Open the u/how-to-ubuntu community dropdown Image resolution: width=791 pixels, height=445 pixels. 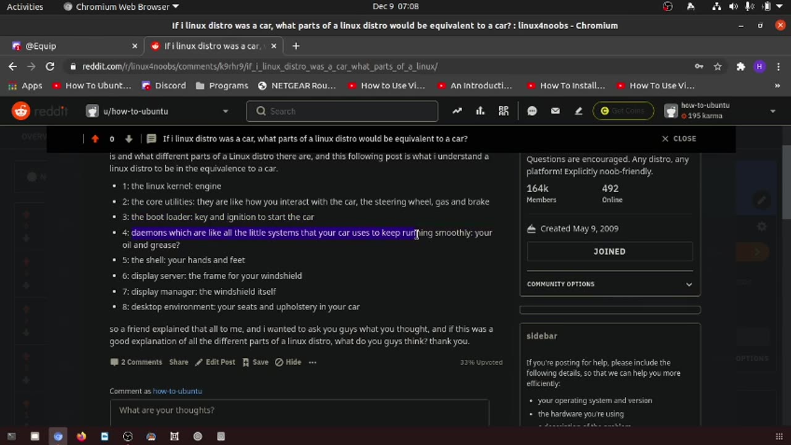(158, 111)
